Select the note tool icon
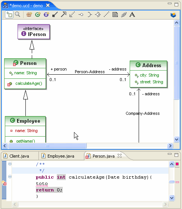This screenshot has width=182, height=209. point(115,14)
